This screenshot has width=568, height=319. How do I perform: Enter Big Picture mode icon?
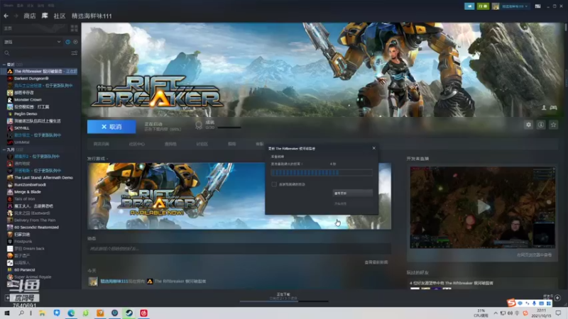point(537,6)
